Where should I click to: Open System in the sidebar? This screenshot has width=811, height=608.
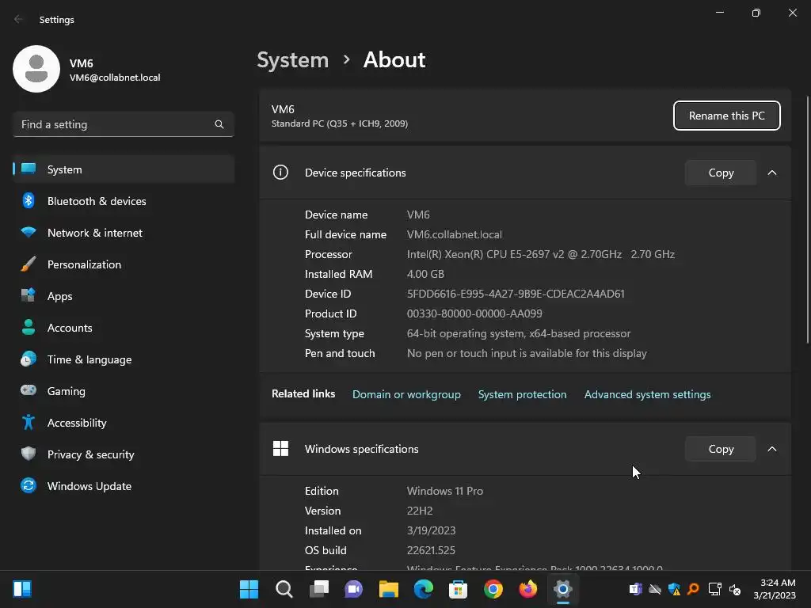tap(123, 169)
